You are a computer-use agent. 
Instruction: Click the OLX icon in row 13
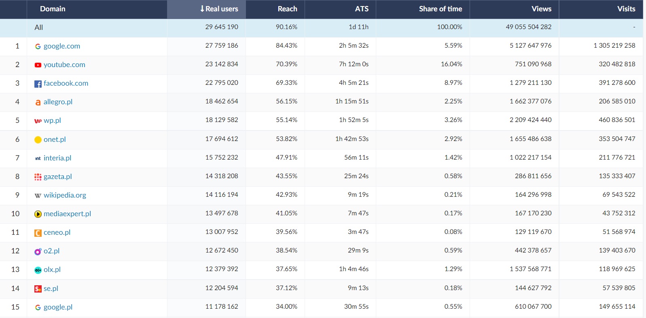tap(38, 270)
